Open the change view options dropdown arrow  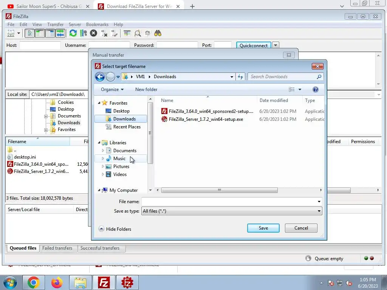(300, 89)
